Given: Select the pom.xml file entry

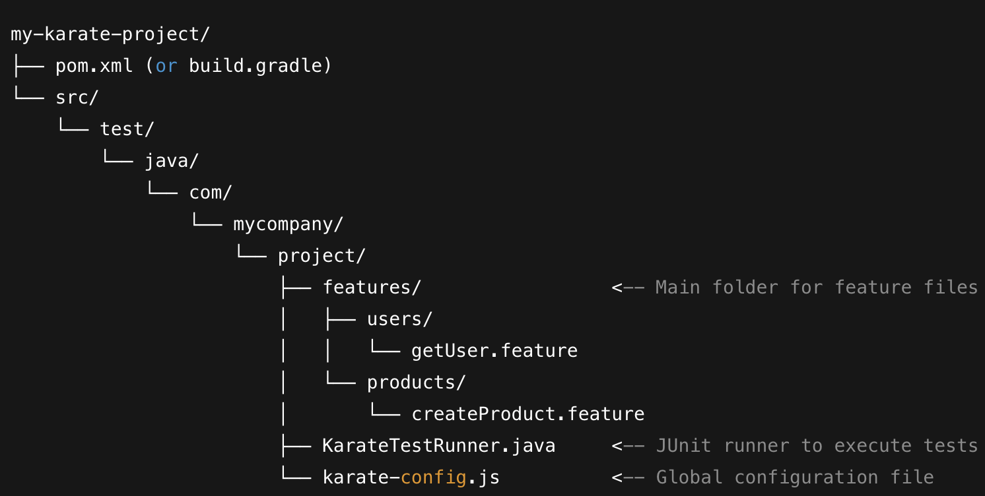Looking at the screenshot, I should coord(94,66).
